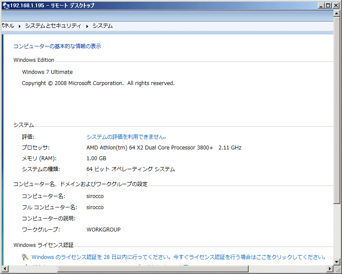This screenshot has height=274, width=342.
Task: Click the ワークグループ: label
Action: pos(41,230)
